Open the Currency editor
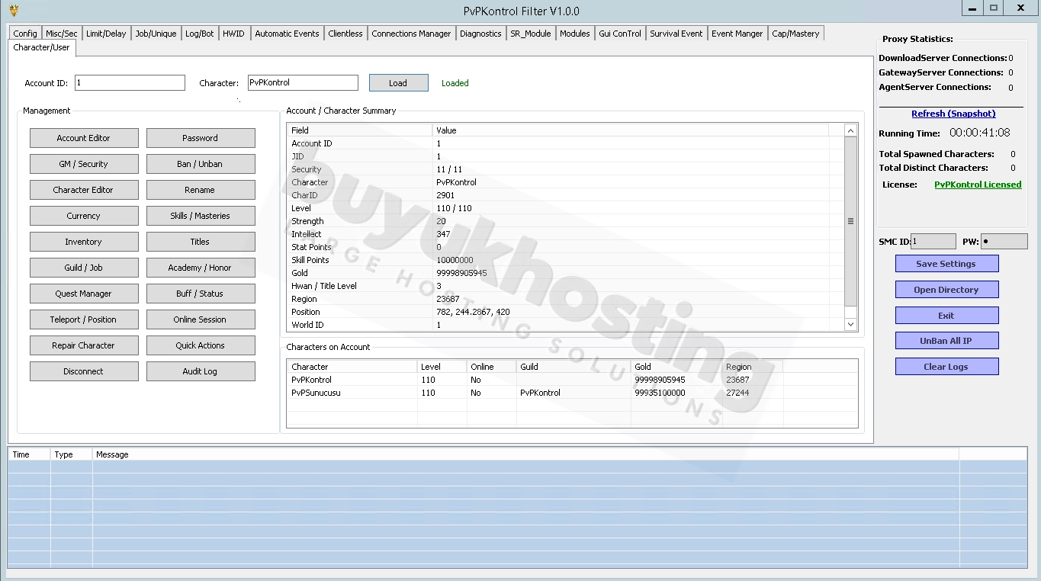Screen dimensions: 1041x581 coord(84,216)
